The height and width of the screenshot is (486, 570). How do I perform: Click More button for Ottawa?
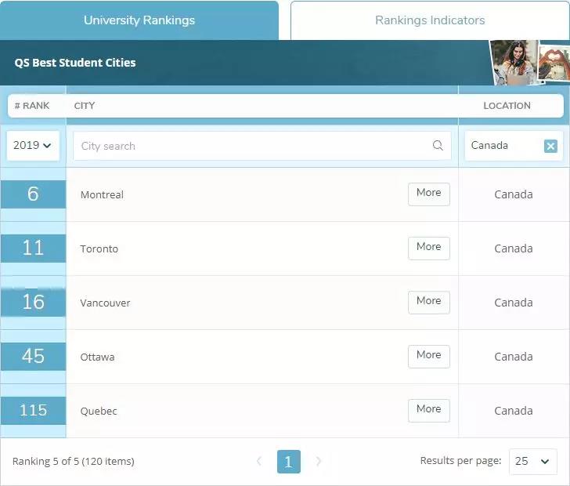click(428, 357)
